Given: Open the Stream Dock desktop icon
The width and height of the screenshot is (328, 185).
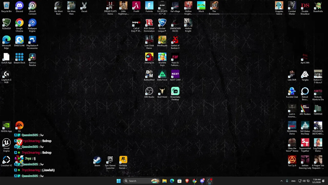Looking at the screenshot, I should 19,58.
